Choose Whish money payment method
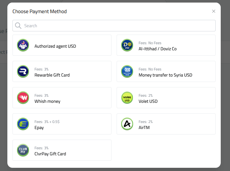The image size is (230, 171). (62, 98)
